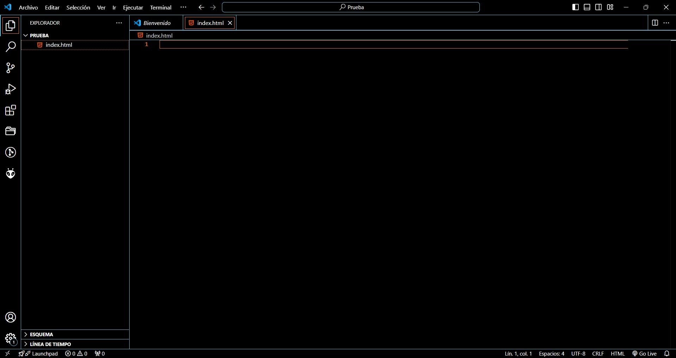The height and width of the screenshot is (358, 676).
Task: Click the Prueba command center search
Action: 351,7
